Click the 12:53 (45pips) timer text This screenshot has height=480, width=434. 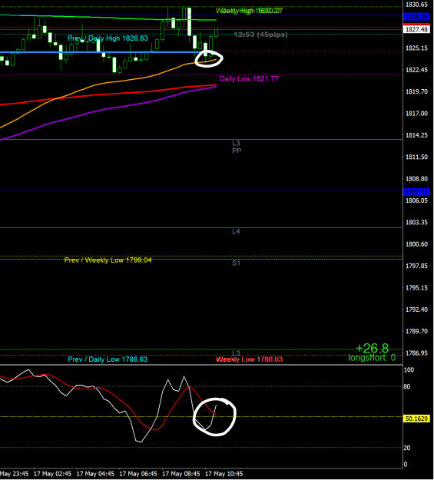[260, 35]
